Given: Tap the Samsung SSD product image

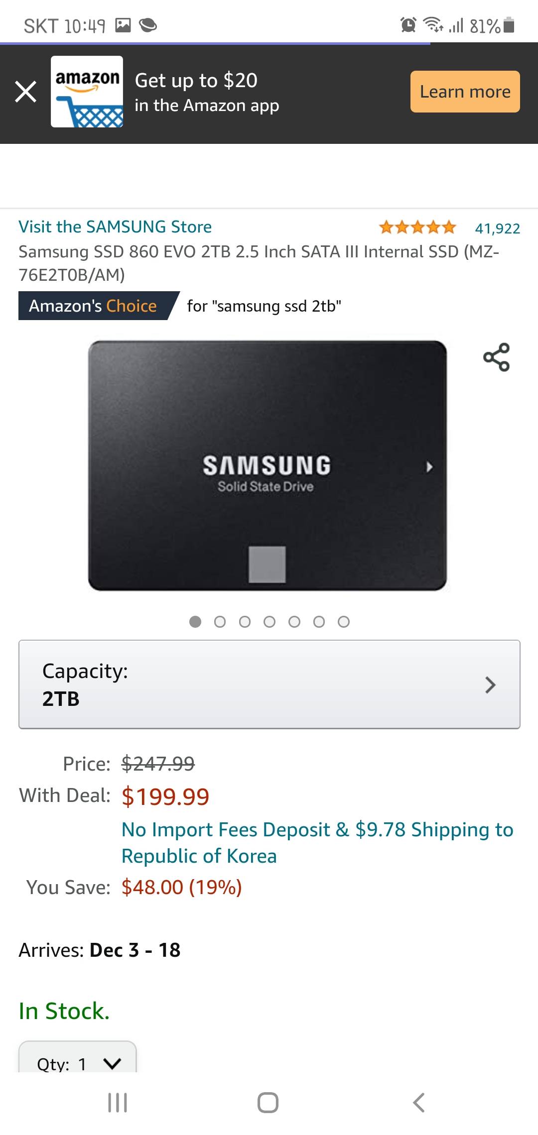Looking at the screenshot, I should [267, 466].
